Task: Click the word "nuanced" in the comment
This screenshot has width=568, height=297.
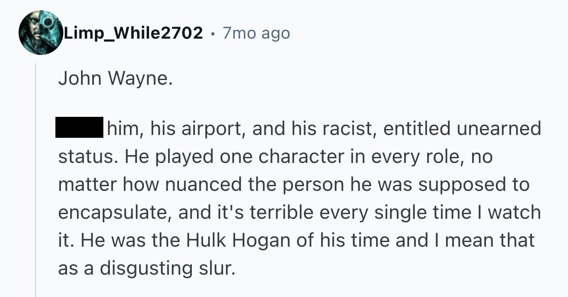Action: coord(216,184)
